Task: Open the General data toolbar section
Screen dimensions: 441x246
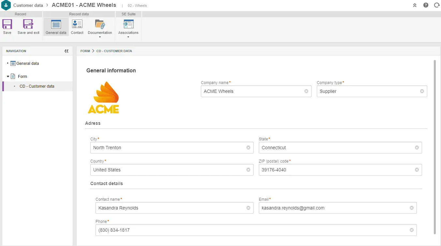Action: 56,24
